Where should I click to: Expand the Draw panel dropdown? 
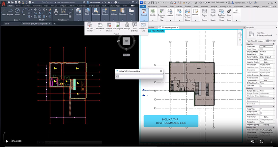tap(17, 20)
